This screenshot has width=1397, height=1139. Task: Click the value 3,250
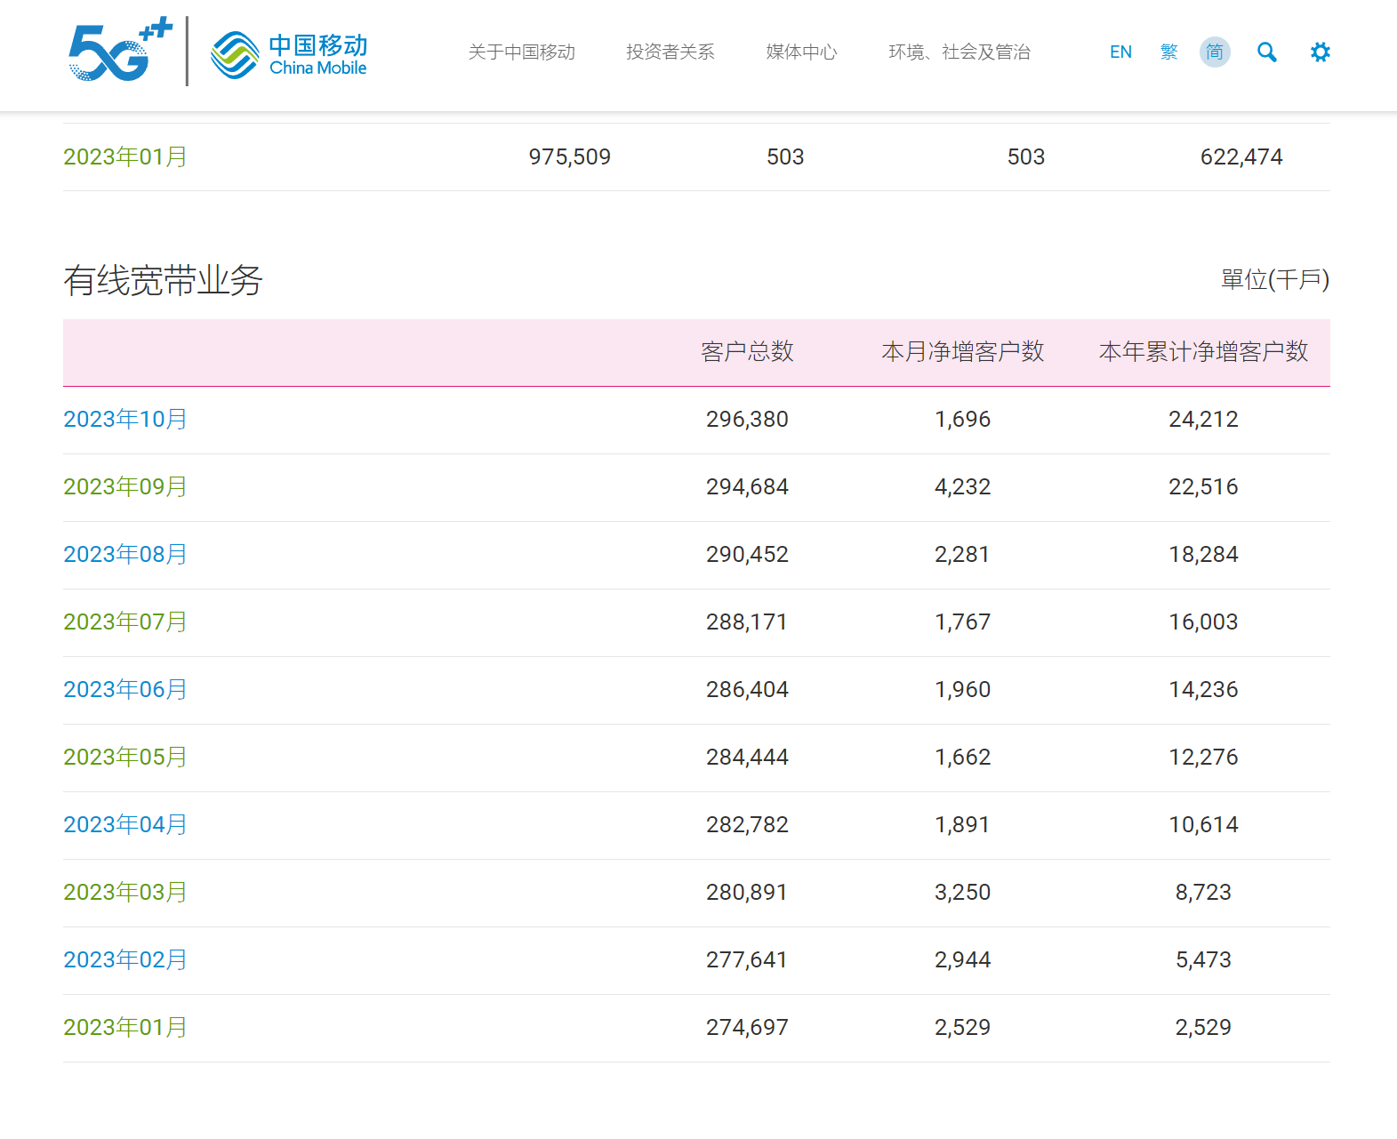(x=963, y=893)
